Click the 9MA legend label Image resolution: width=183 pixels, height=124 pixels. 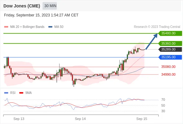[x=29, y=93]
